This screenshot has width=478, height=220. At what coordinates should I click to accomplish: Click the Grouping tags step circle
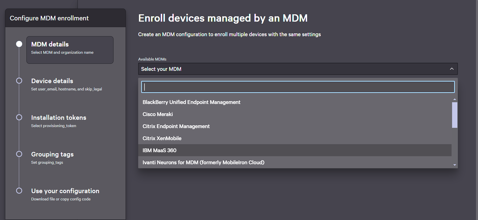tap(19, 154)
